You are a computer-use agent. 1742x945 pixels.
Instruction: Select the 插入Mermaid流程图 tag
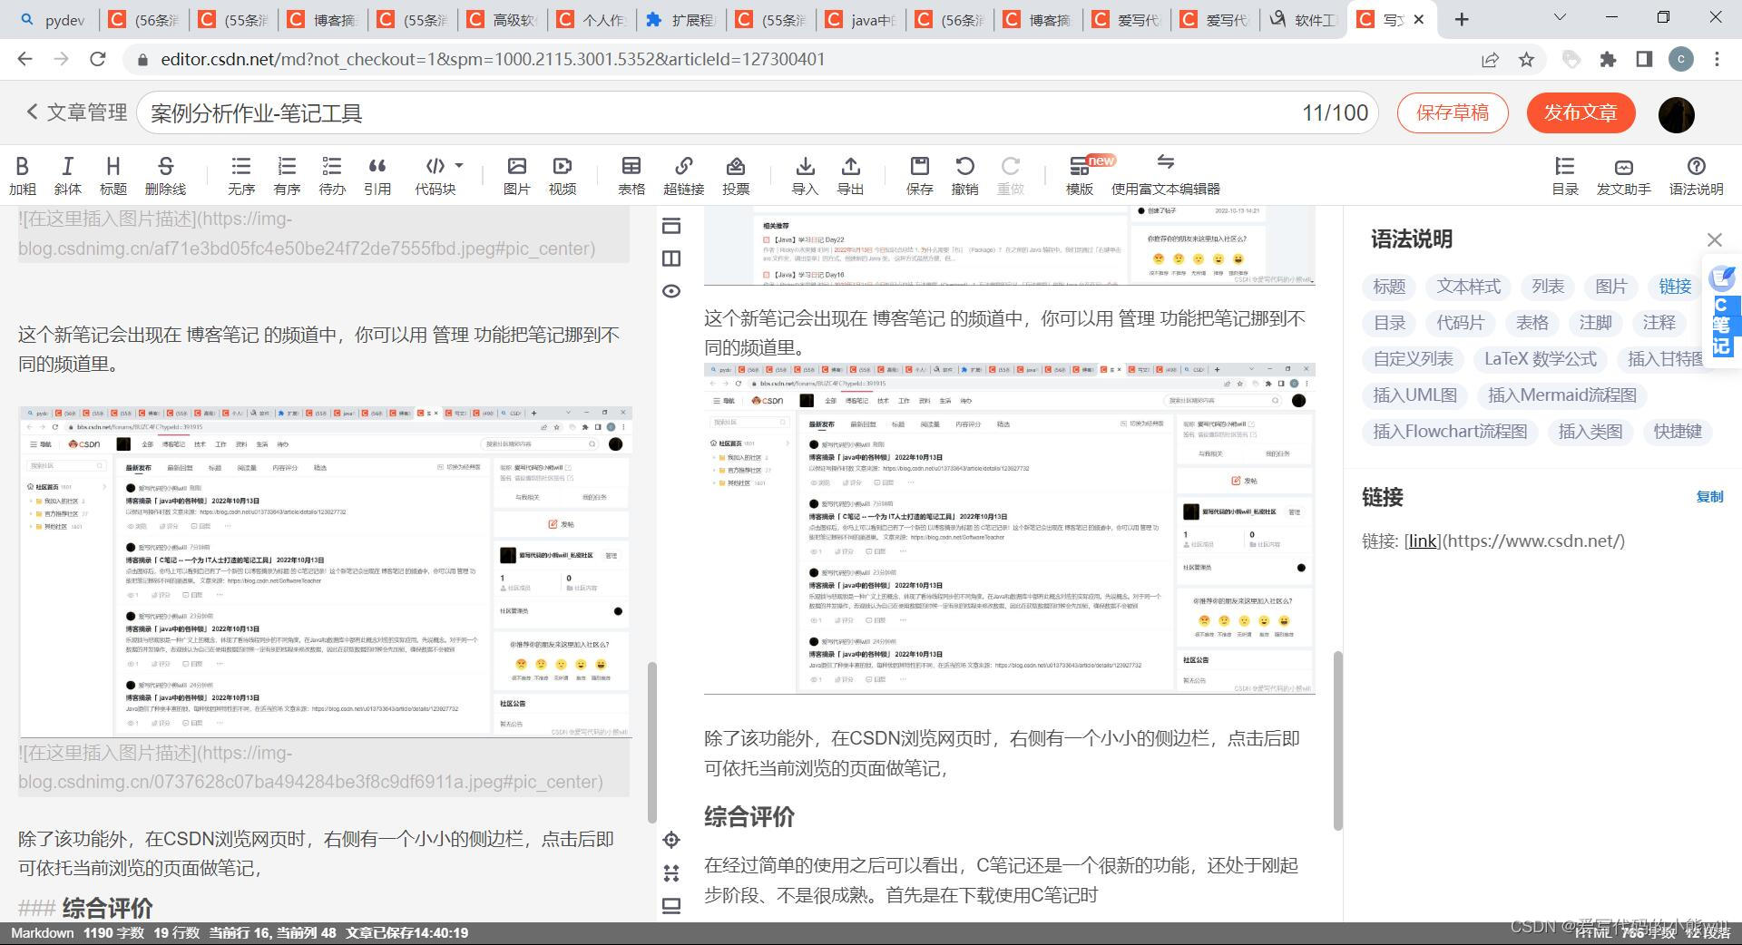[x=1561, y=395]
